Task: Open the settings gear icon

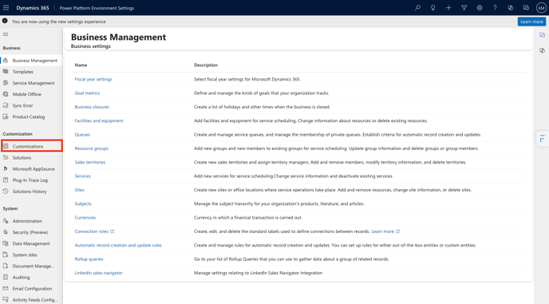Action: [480, 8]
